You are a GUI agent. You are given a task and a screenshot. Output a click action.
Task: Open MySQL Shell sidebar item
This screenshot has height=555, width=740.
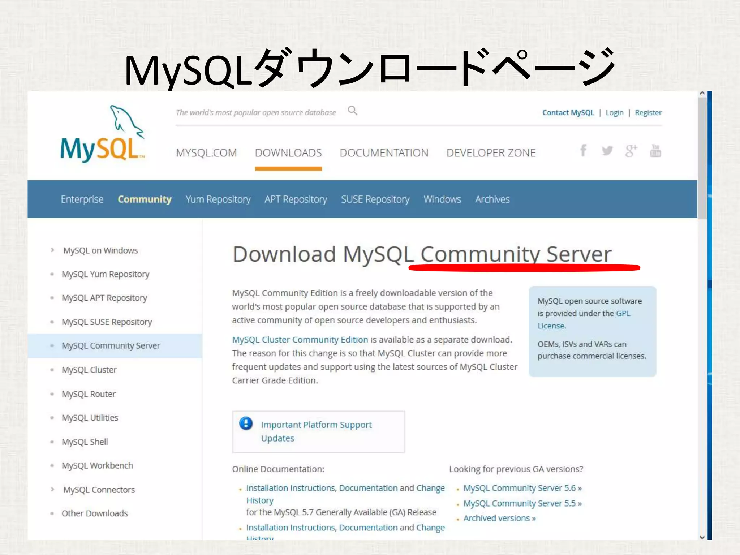tap(85, 442)
